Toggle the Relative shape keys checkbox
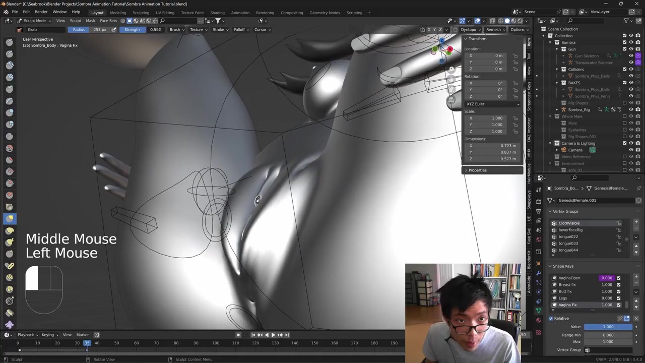The image size is (645, 363). pos(551,318)
